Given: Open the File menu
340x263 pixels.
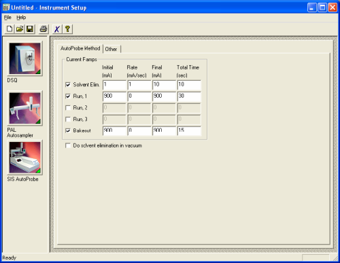Looking at the screenshot, I should pos(7,18).
